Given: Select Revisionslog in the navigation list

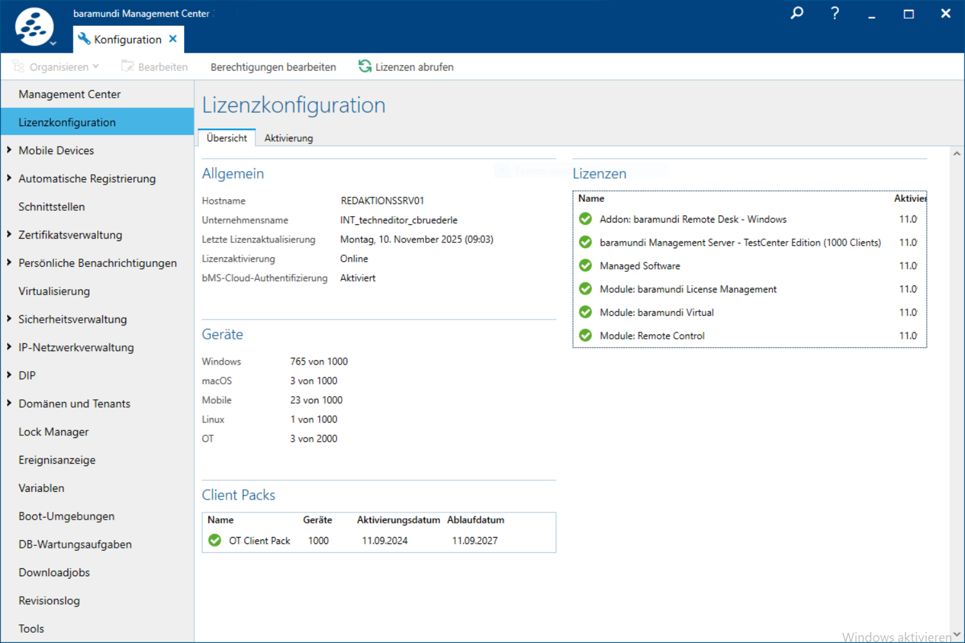Looking at the screenshot, I should click(x=49, y=601).
